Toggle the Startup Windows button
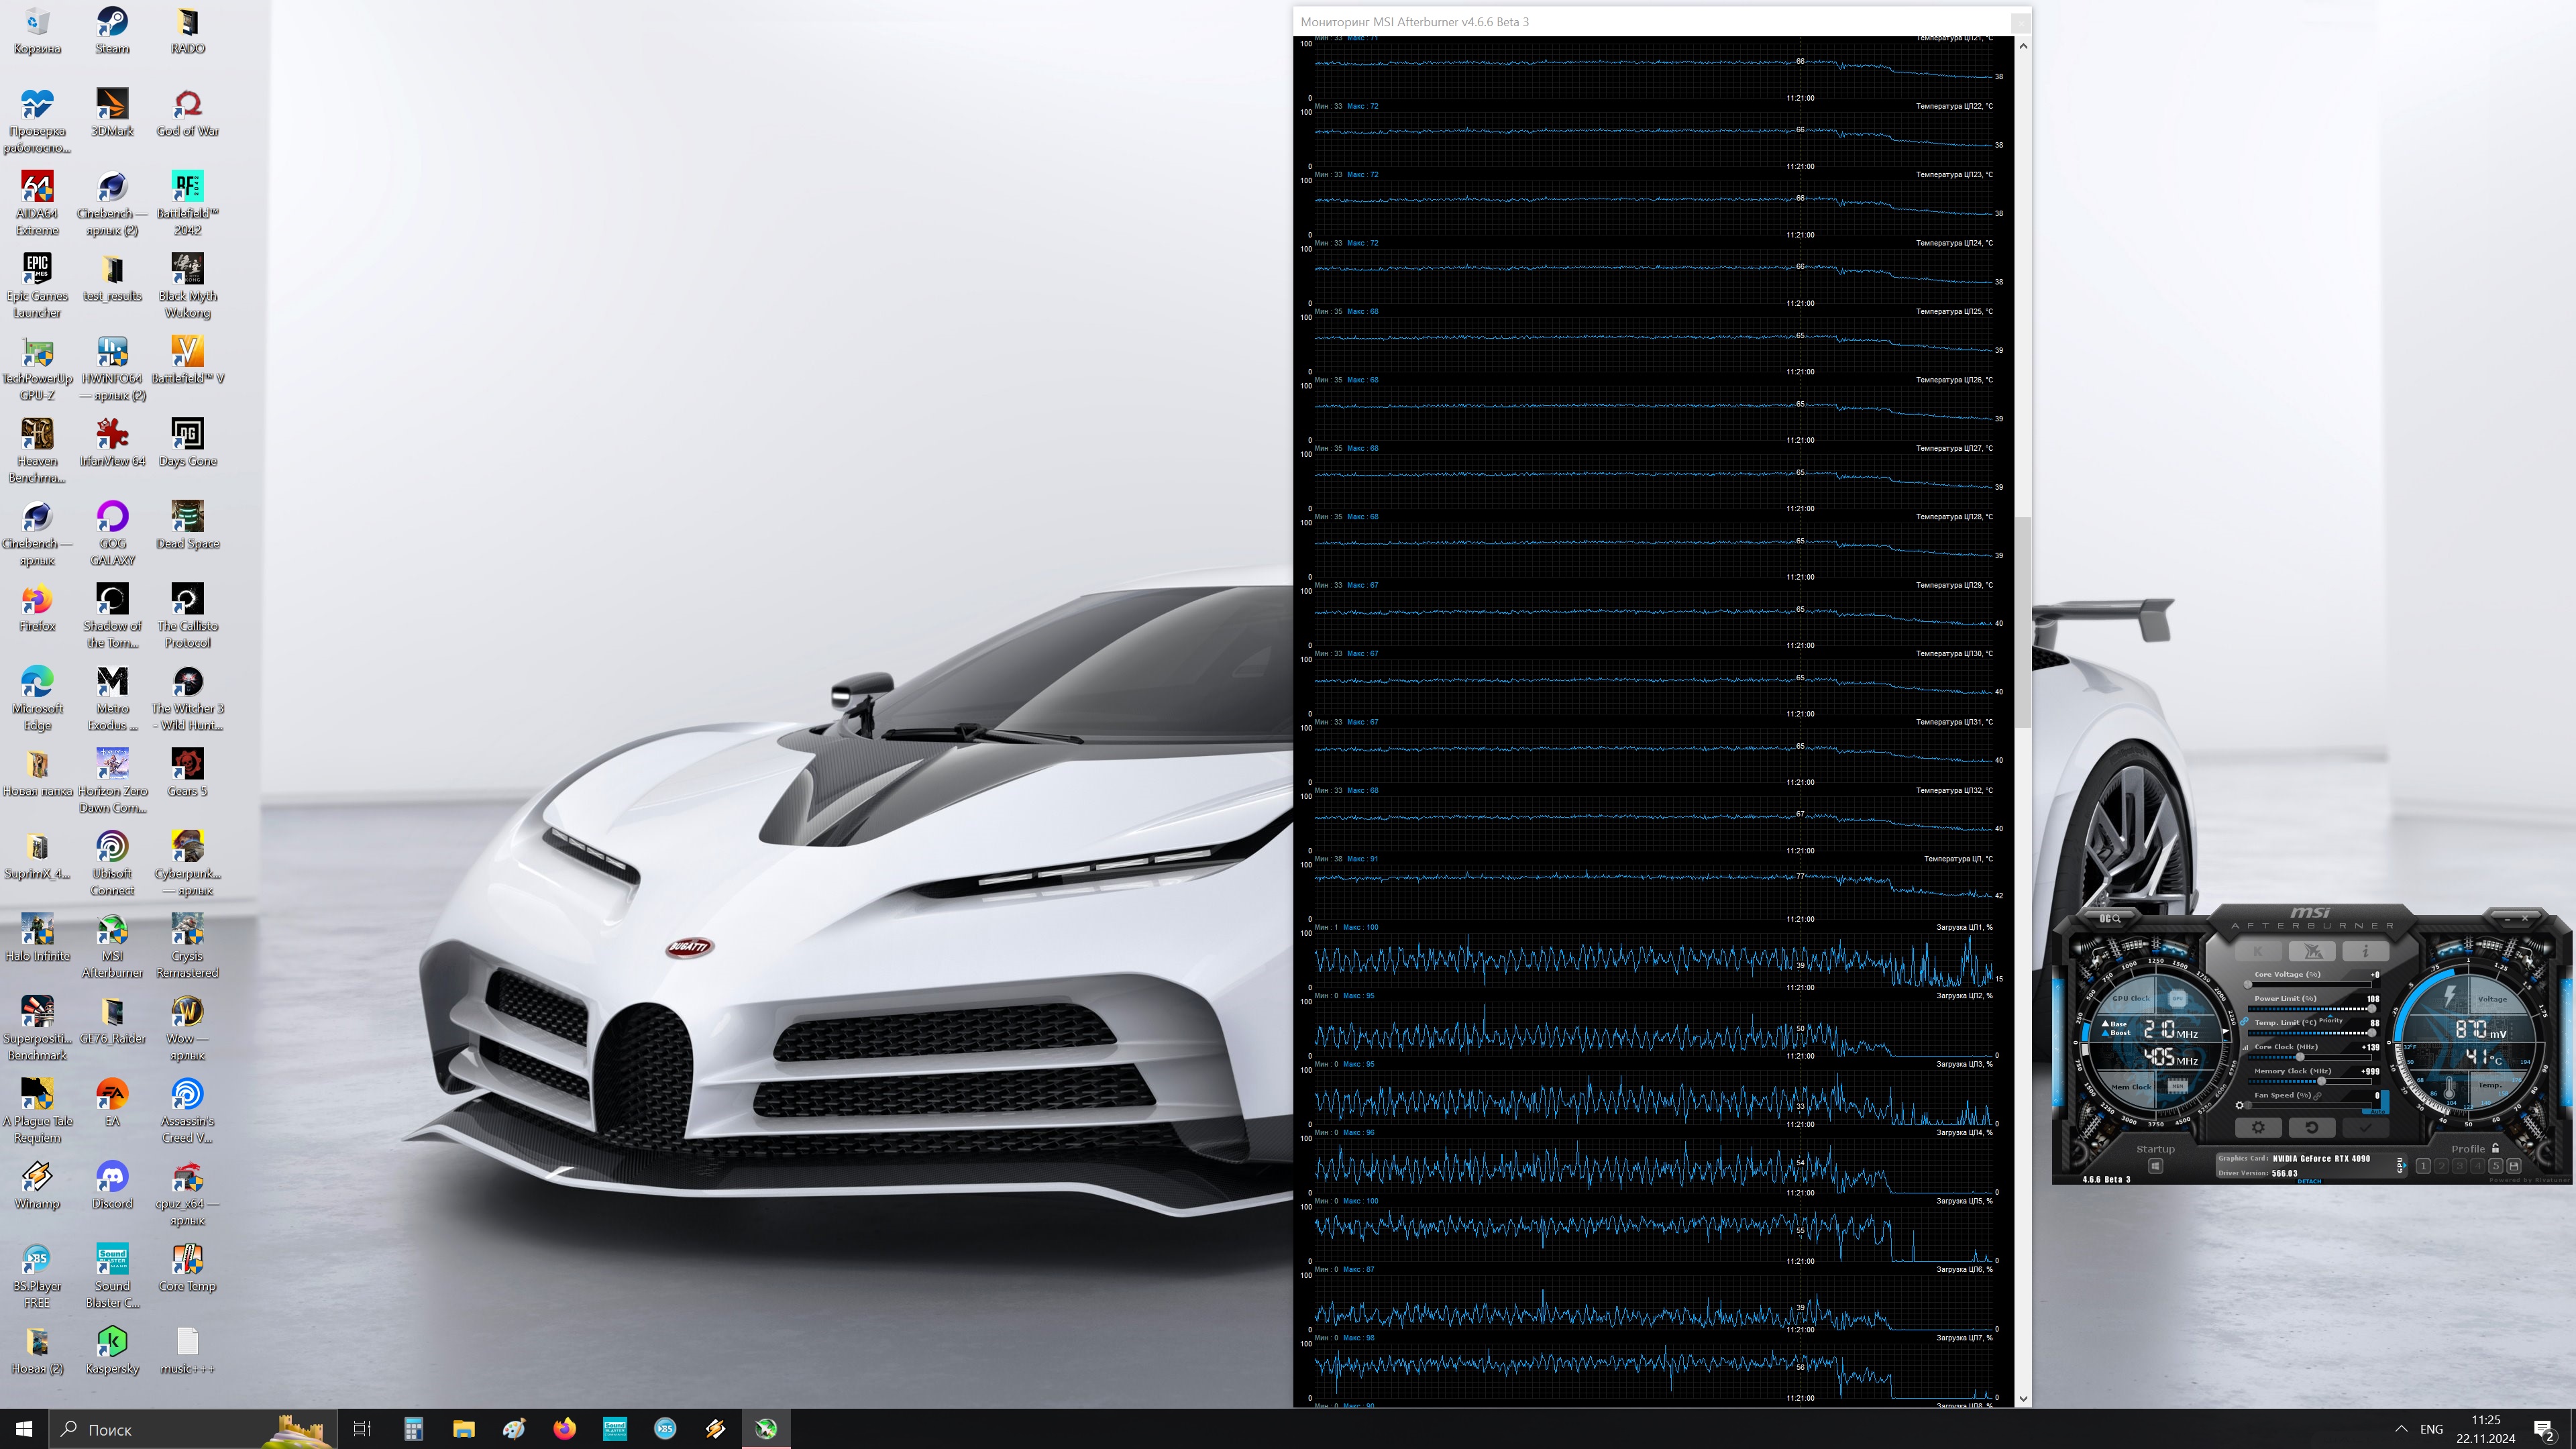The height and width of the screenshot is (1449, 2576). click(x=2156, y=1166)
